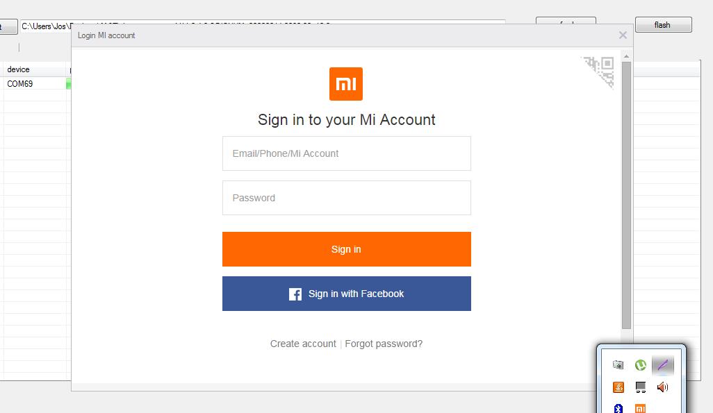Viewport: 713px width, 413px height.
Task: Sign in with Facebook
Action: click(x=346, y=294)
